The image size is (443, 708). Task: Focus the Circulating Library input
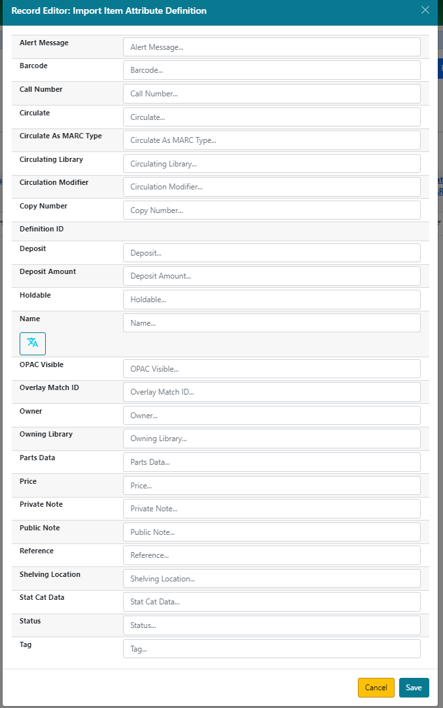pyautogui.click(x=272, y=164)
